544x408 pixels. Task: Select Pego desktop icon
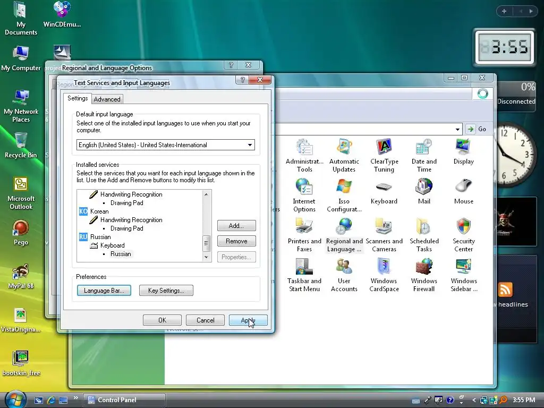(x=21, y=233)
